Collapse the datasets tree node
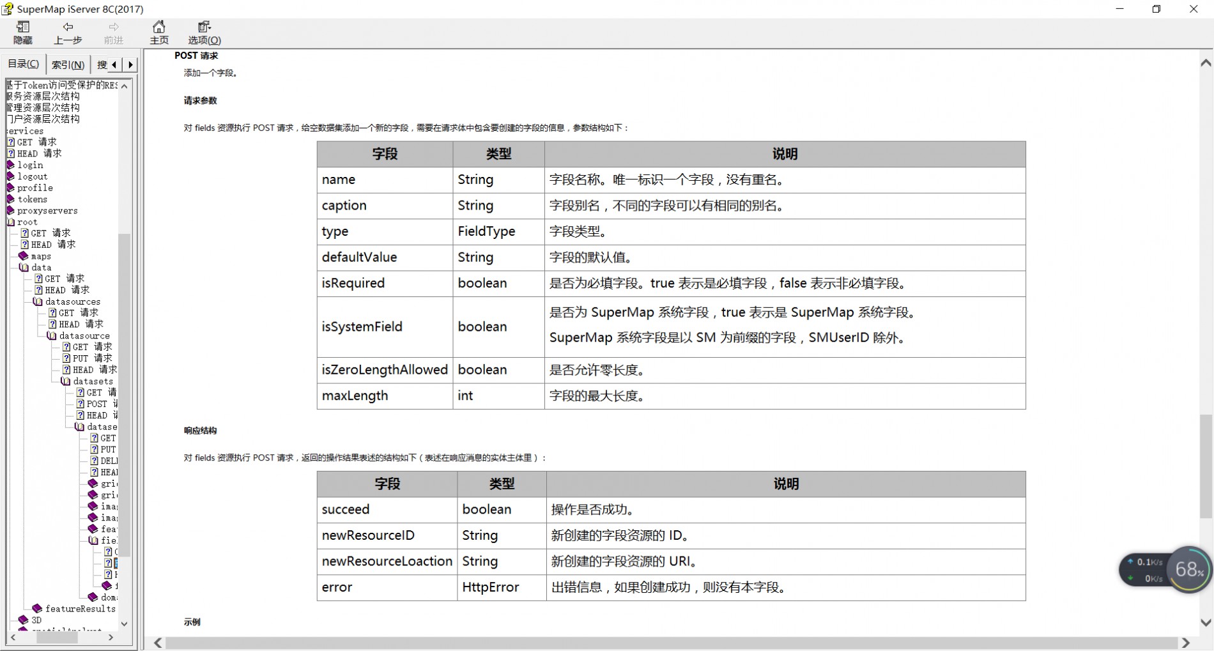Viewport: 1214px width, 651px height. coord(66,381)
